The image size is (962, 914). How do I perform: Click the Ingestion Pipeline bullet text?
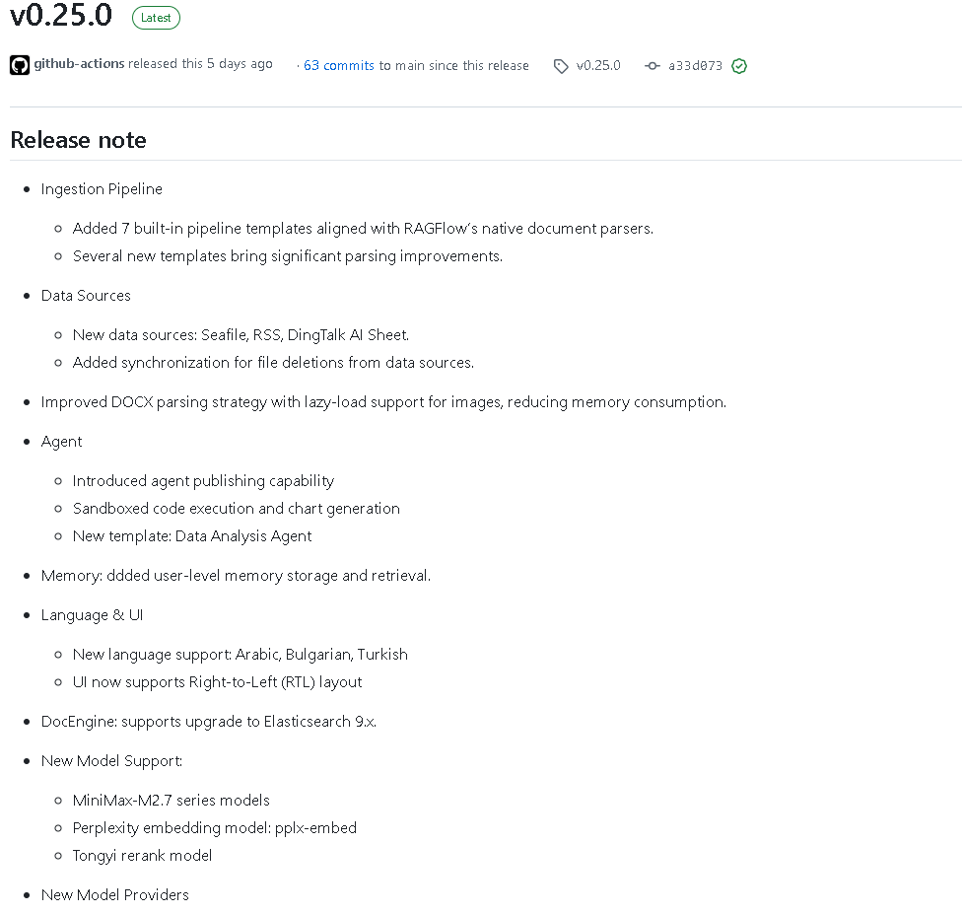click(102, 189)
